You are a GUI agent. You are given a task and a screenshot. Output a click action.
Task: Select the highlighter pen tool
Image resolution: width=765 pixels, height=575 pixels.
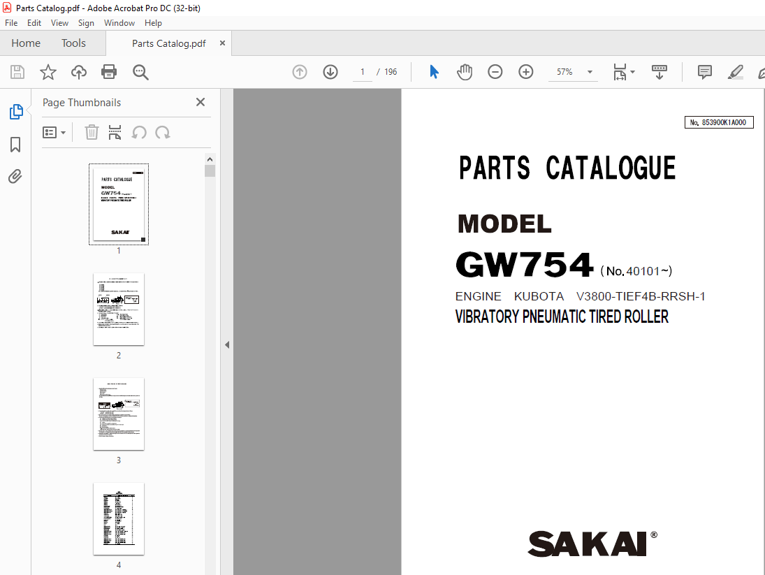point(735,72)
